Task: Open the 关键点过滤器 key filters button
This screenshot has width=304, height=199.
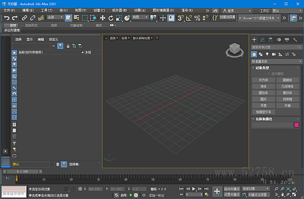Action: tap(258, 195)
